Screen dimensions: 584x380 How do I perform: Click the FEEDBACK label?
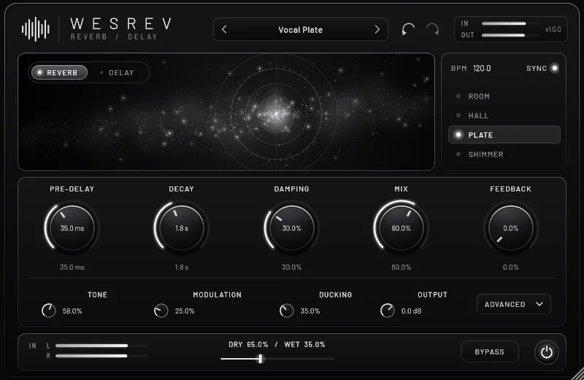coord(510,189)
